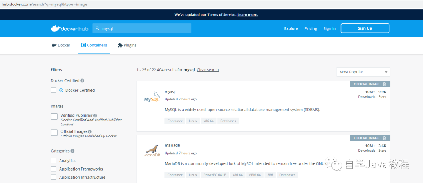Screen dimensions: 423x183
Task: Click the Clear search link
Action: coord(208,70)
